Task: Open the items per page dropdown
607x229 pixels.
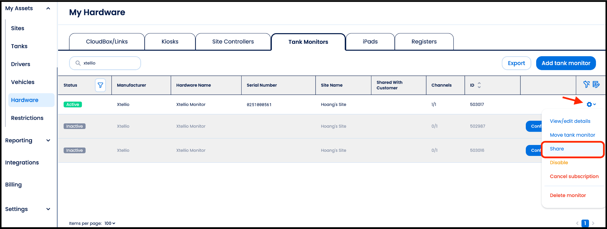Action: (x=110, y=223)
